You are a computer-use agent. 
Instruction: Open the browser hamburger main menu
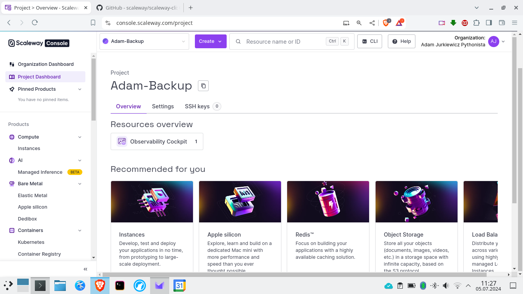click(515, 23)
